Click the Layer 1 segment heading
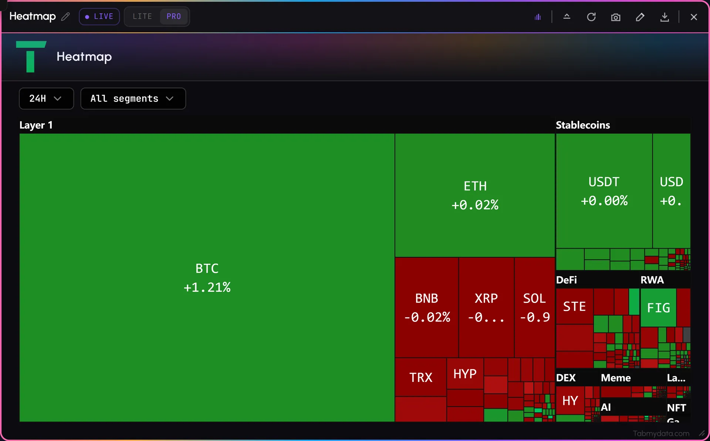 [36, 125]
